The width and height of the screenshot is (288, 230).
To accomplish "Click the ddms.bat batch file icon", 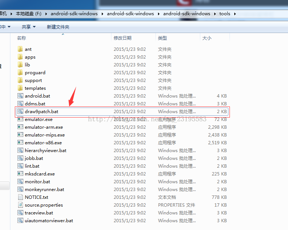I will [x=20, y=103].
